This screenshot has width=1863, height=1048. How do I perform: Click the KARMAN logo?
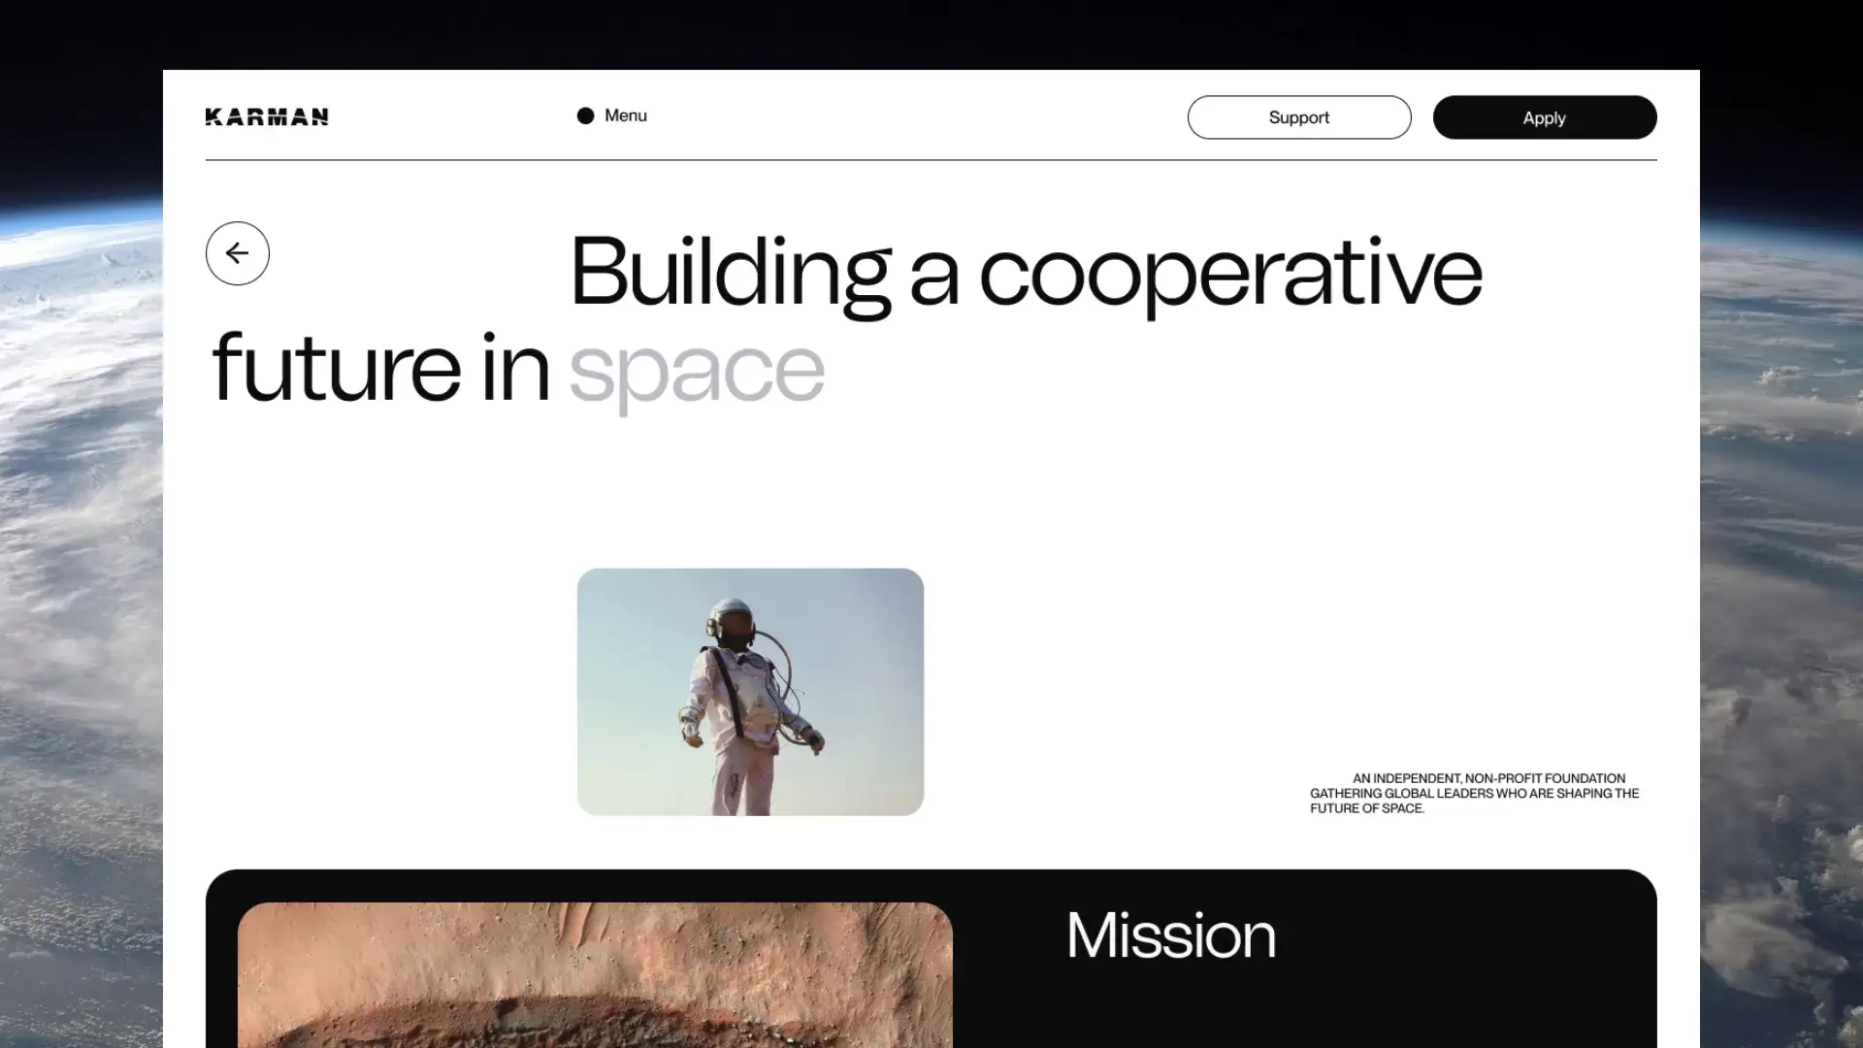[267, 116]
